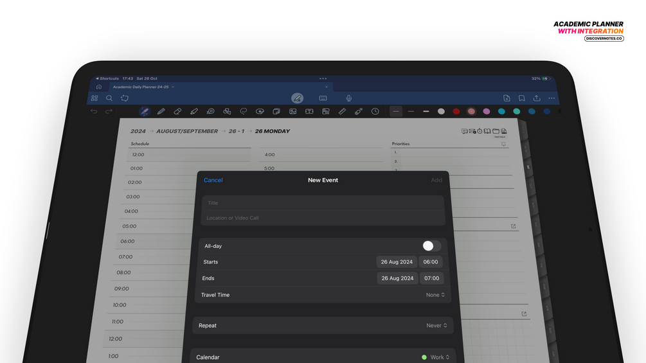646x363 pixels.
Task: Open the more options ellipsis menu
Action: point(552,98)
